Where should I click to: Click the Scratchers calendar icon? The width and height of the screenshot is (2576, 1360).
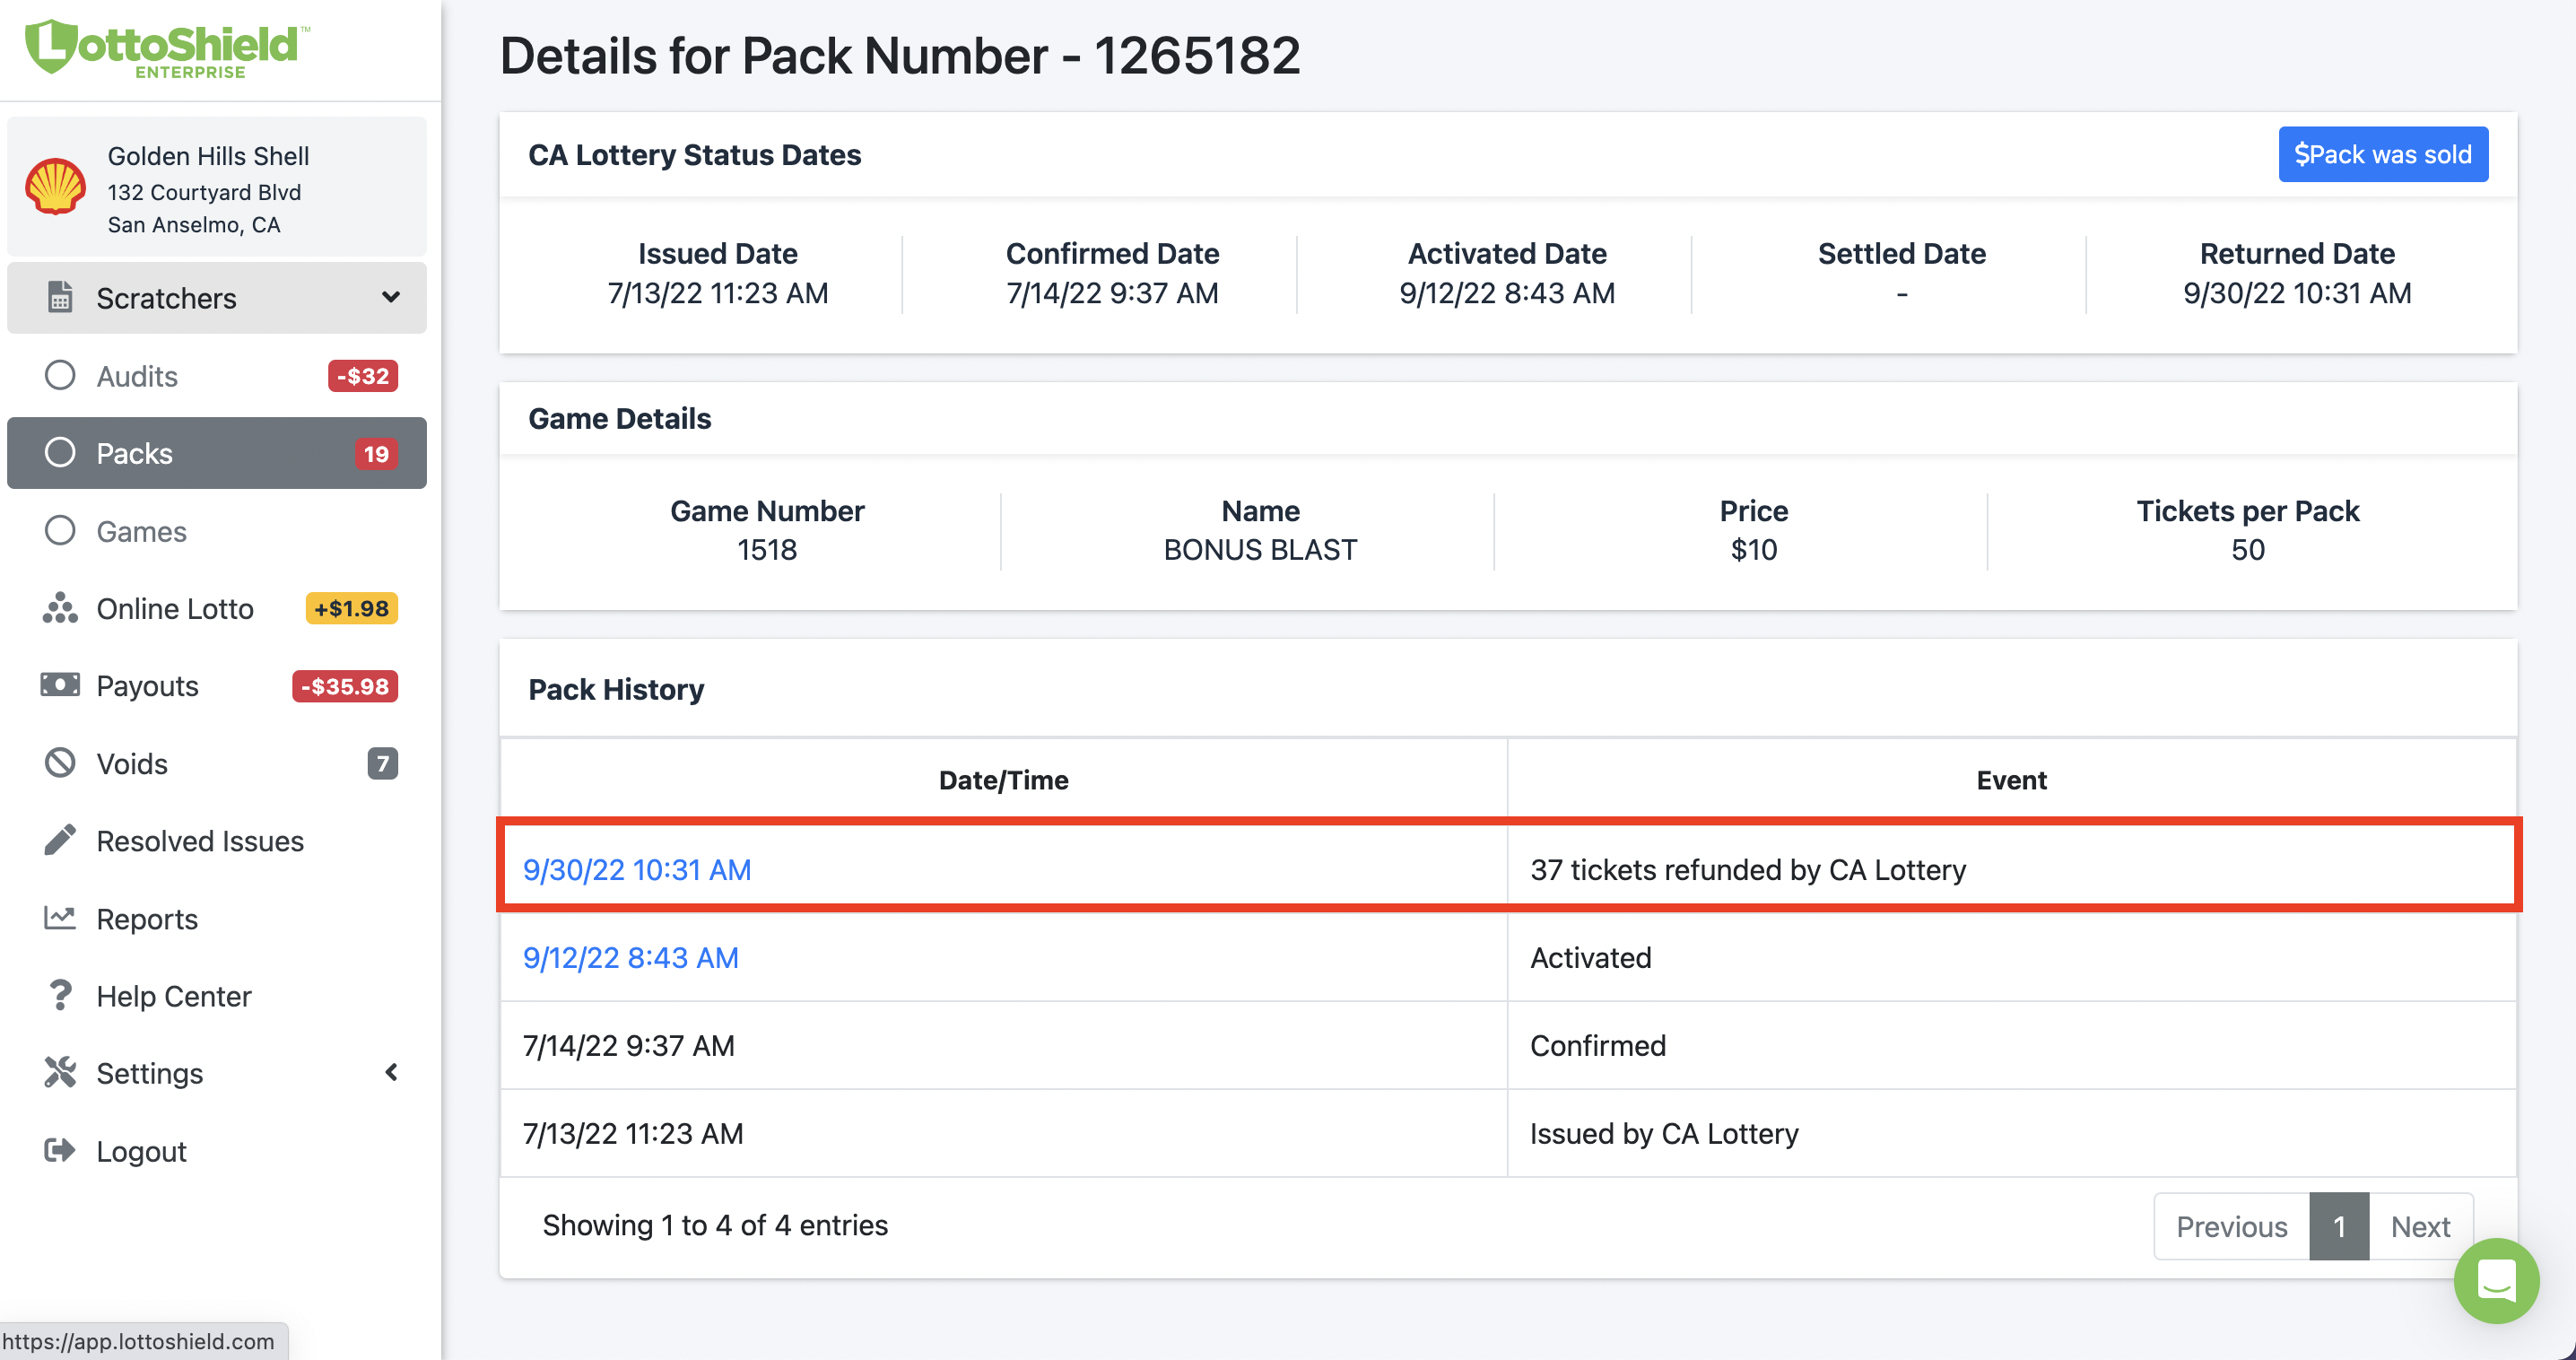[60, 297]
